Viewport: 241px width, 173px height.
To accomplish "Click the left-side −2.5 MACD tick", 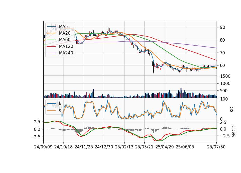I will point(35,137).
